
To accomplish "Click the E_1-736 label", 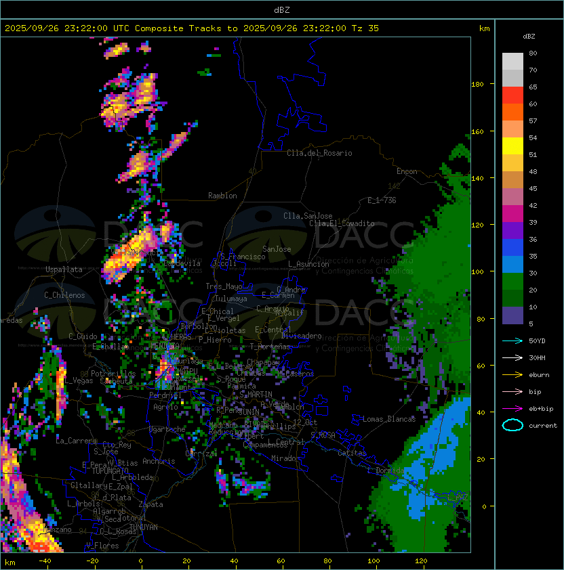I will (x=382, y=200).
